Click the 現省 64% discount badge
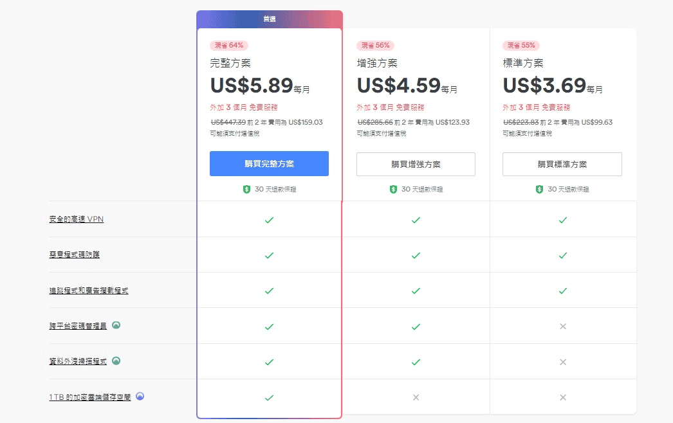Screen dimensions: 673x423 click(x=229, y=45)
